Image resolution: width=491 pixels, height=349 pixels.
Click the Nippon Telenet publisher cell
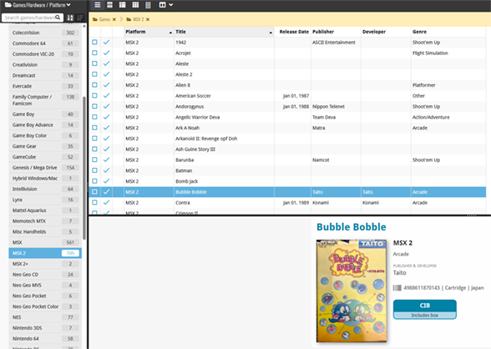point(336,106)
